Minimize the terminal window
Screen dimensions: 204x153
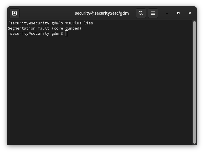click(x=167, y=13)
